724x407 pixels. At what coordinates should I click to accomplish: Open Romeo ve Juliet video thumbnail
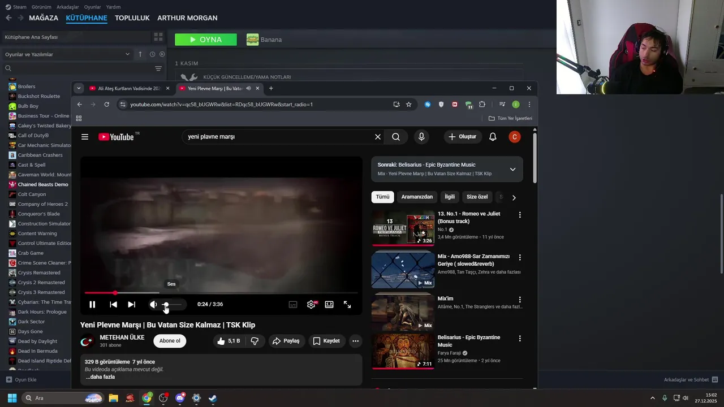coord(403,228)
